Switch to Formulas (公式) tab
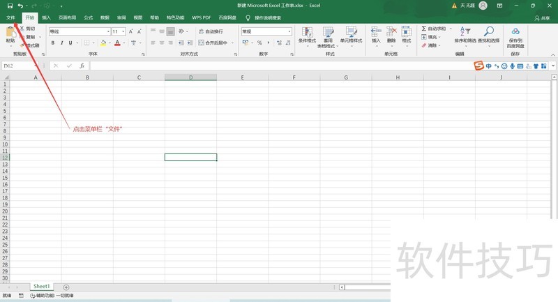Image resolution: width=558 pixels, height=302 pixels. pos(89,17)
